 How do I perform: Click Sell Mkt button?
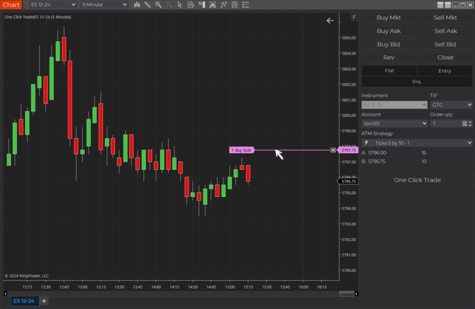point(445,18)
